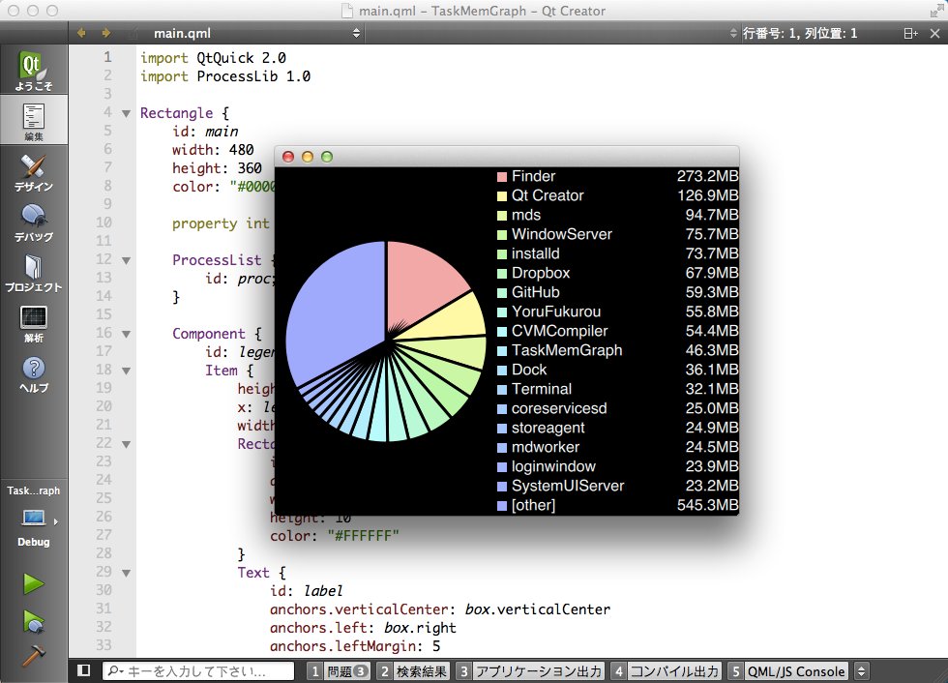Split the editor view
Screen dimensions: 948x683
(910, 33)
